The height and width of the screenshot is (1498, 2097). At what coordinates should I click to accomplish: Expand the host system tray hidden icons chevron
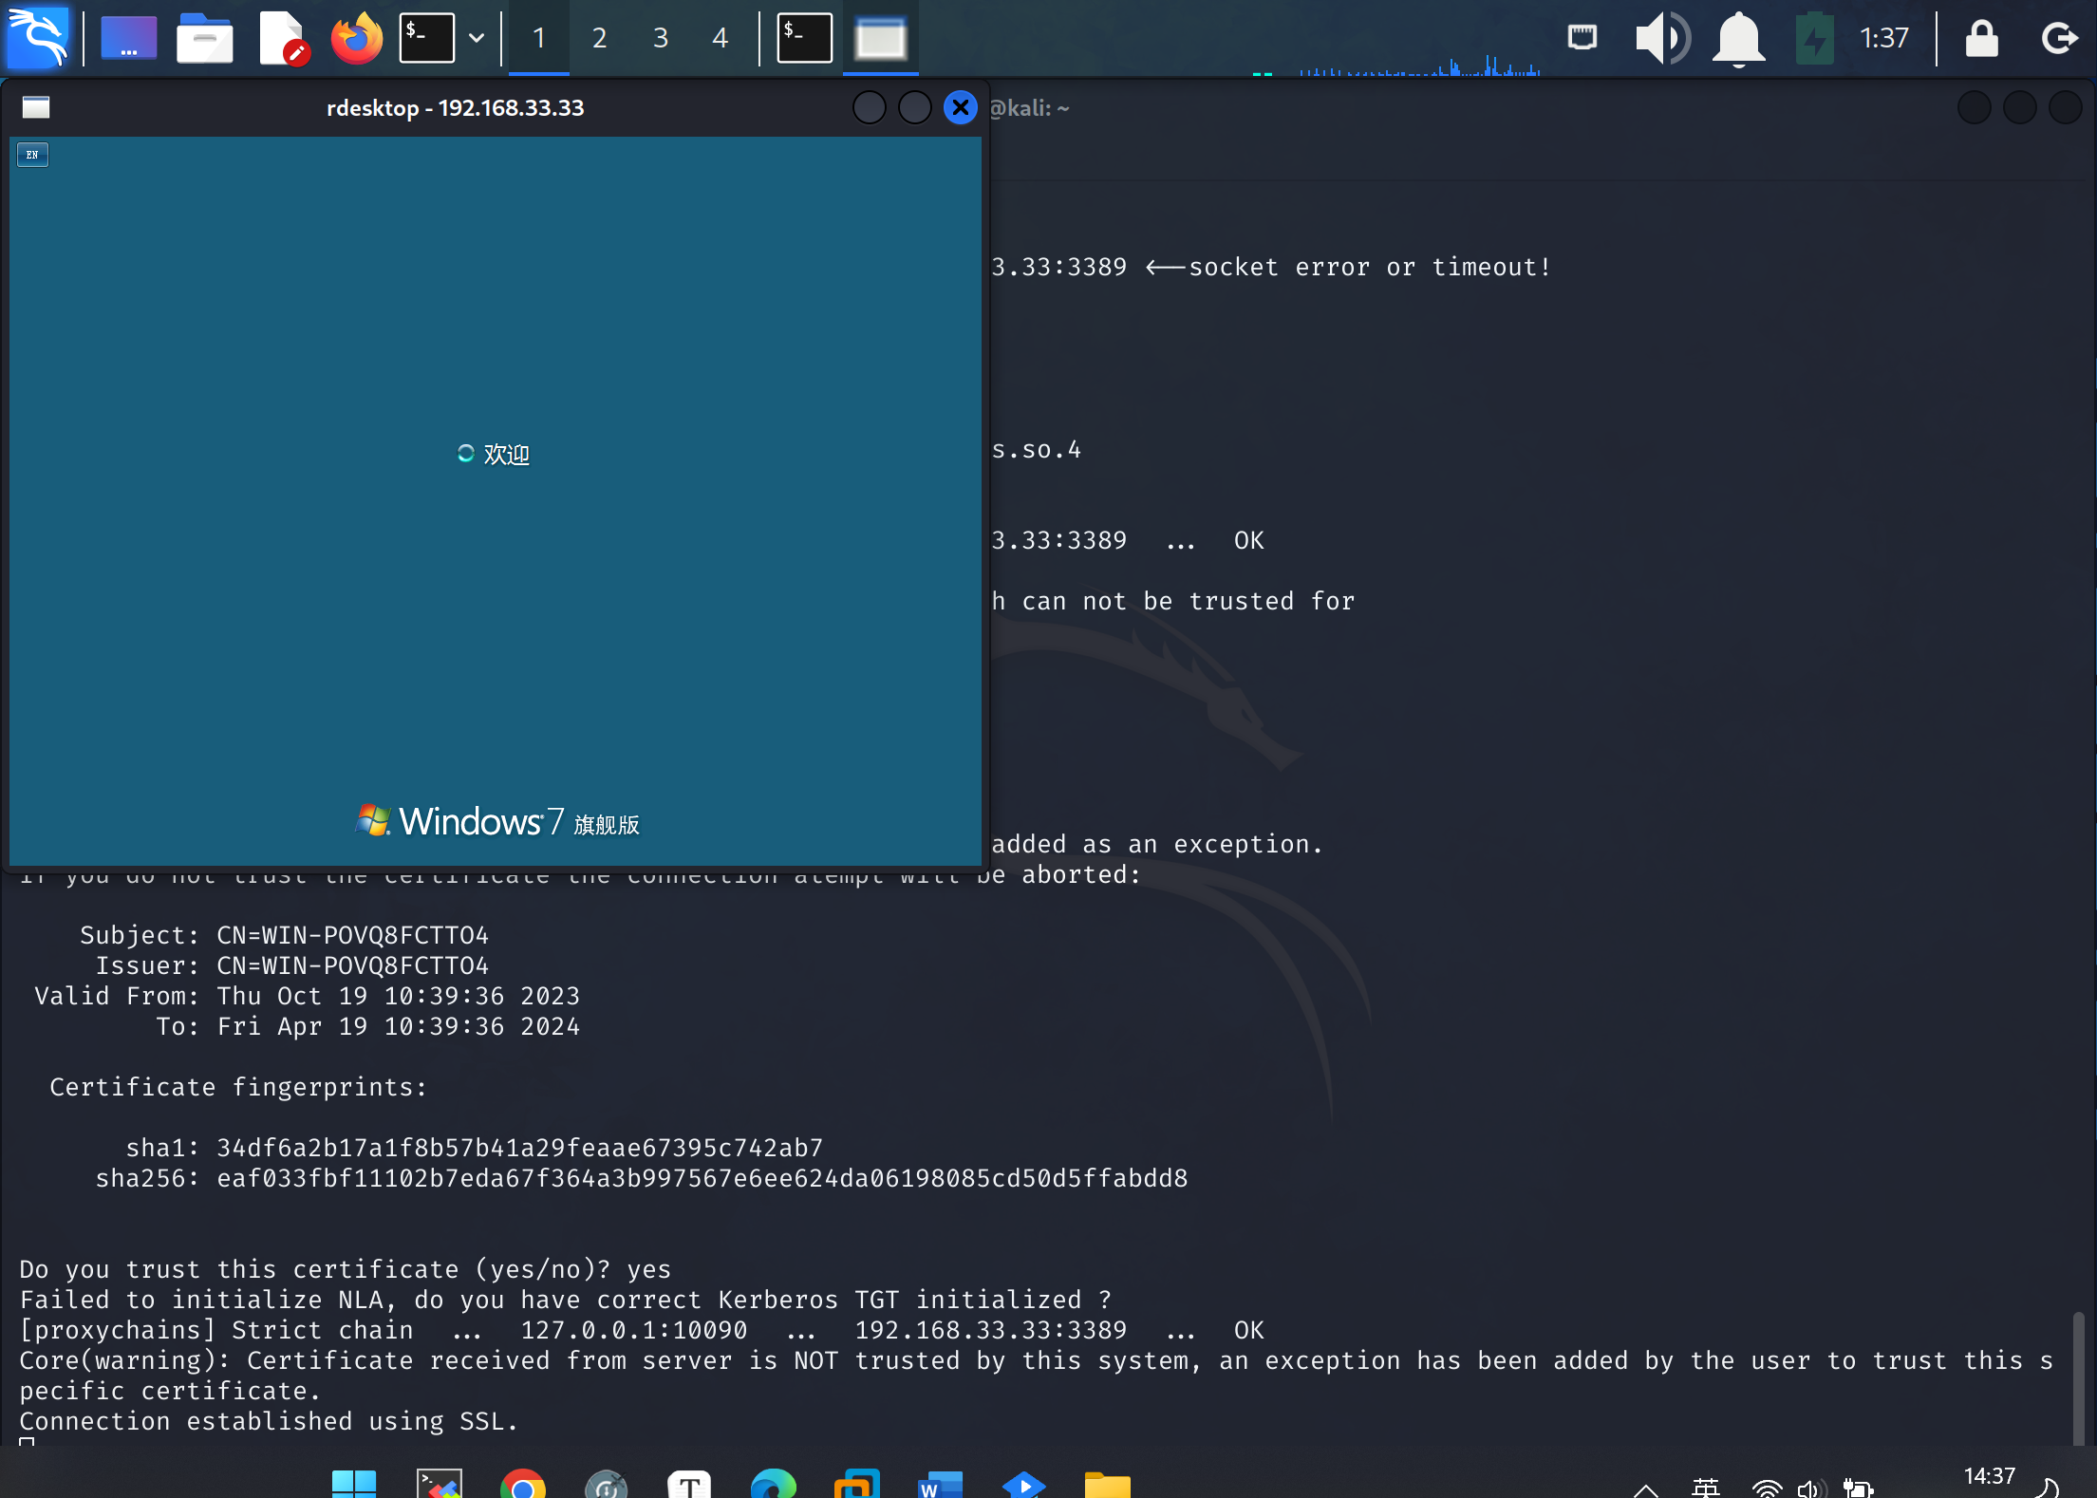point(1645,1489)
